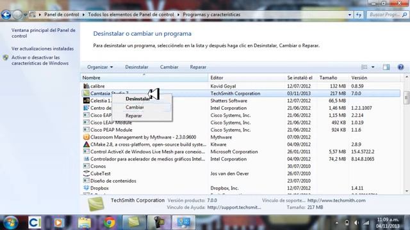Open Google Chrome from the taskbar
This screenshot has height=230, width=410.
pos(110,223)
